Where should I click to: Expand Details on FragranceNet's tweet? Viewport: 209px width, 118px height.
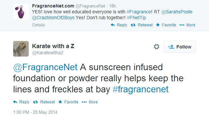click(x=39, y=25)
